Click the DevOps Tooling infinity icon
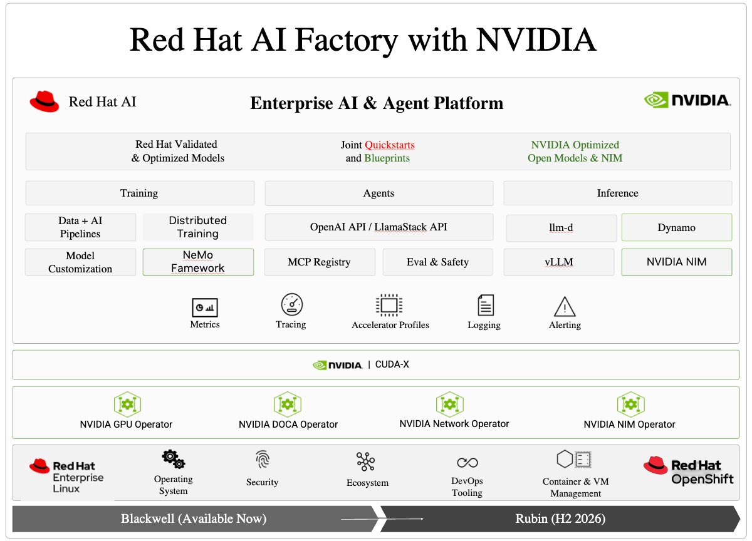Viewport: 752px width, 541px height. 467,463
